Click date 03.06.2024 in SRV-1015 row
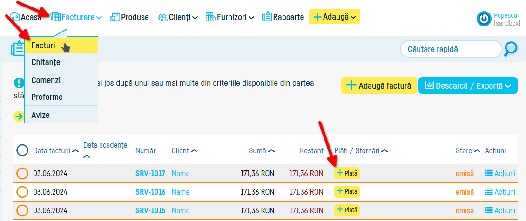526x221 pixels. pos(50,211)
